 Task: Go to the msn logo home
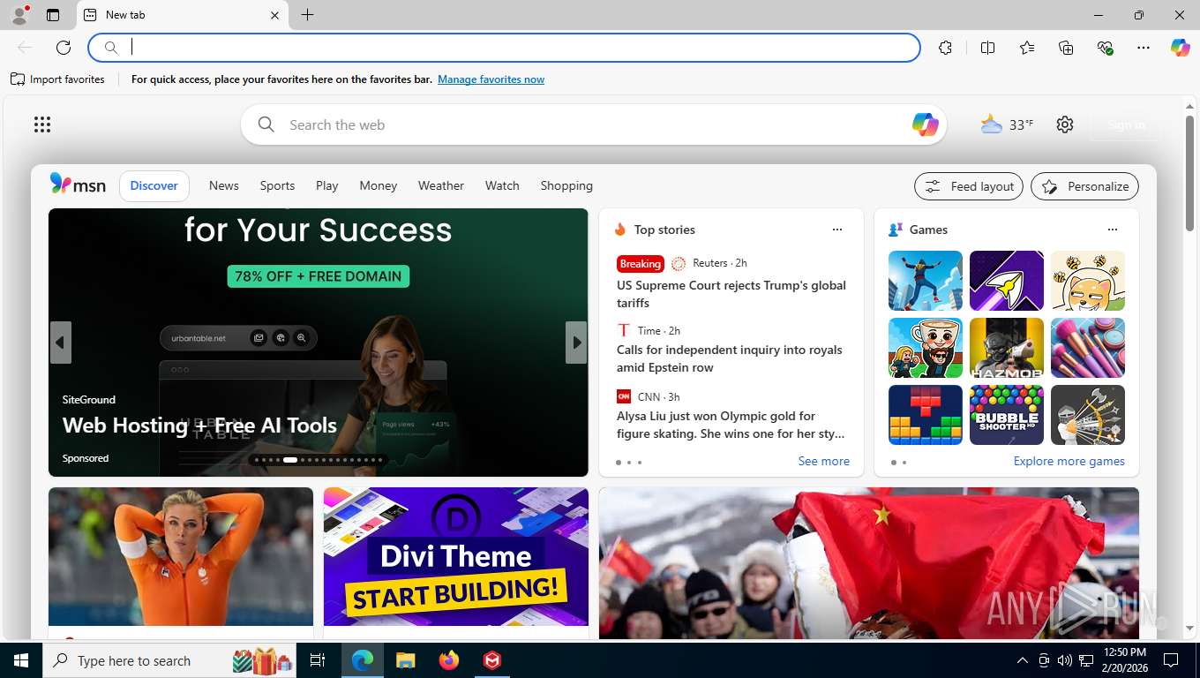pyautogui.click(x=78, y=185)
